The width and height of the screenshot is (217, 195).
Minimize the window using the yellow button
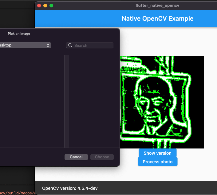point(45,6)
